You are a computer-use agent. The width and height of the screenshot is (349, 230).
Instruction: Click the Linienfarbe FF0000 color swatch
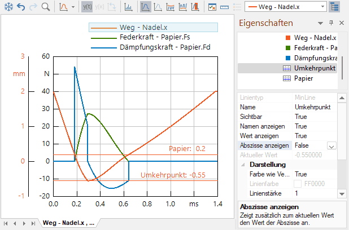tap(298, 184)
